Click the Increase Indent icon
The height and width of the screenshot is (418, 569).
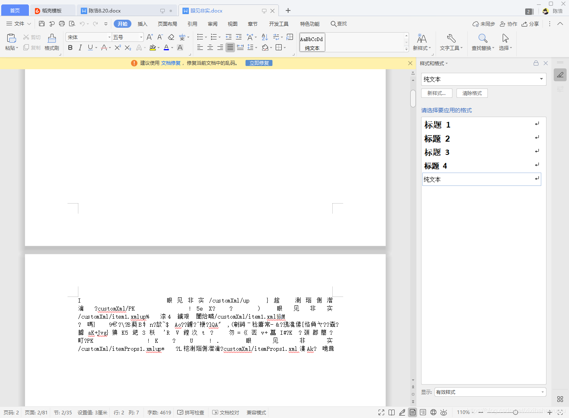point(239,37)
